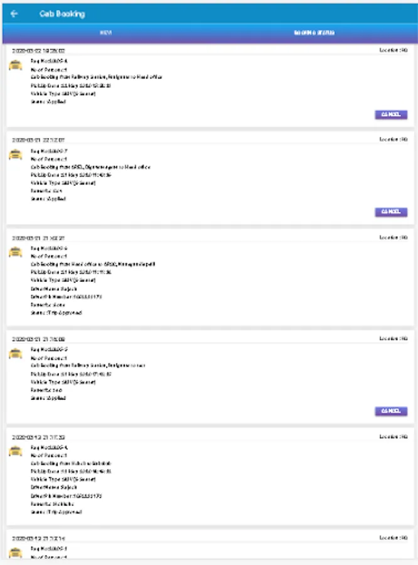Click the Vehicle Type line in the fourth card

[x=63, y=382]
